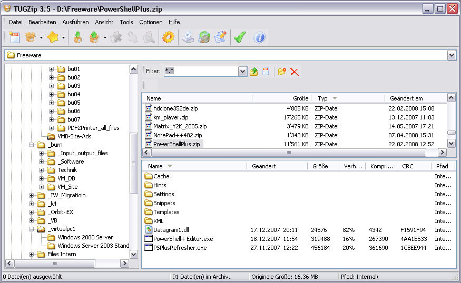
Task: Open the dropdown arrow beside extract icon
Action: (105, 37)
